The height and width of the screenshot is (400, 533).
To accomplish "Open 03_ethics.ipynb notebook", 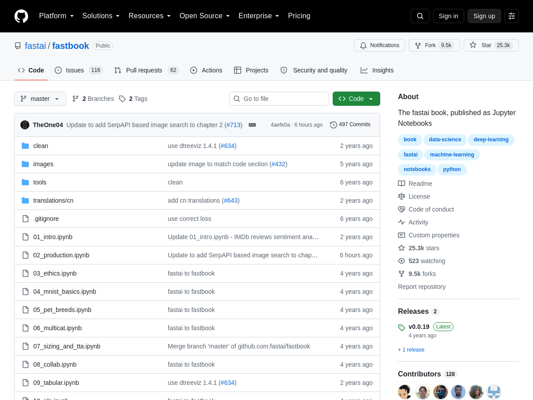I will tap(55, 273).
